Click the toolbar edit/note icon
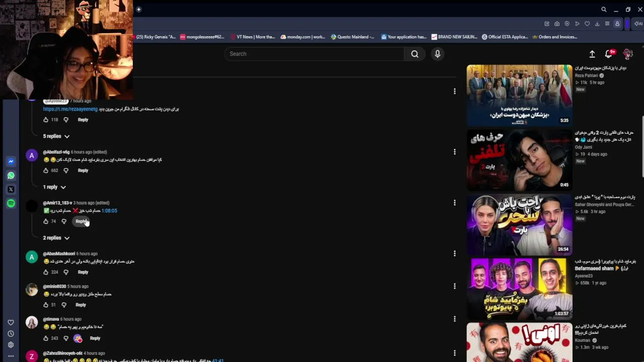Viewport: 644px width, 362px height. click(x=547, y=24)
